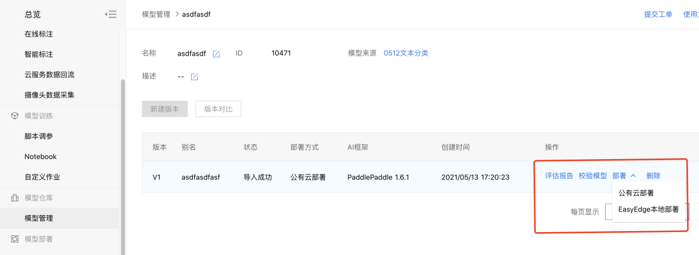Open 在线标注 in the sidebar
Image resolution: width=699 pixels, height=255 pixels.
click(39, 34)
